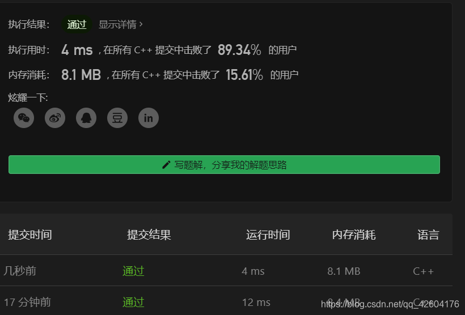Screen dimensions: 465x315
Task: Click the 运行时间 column header
Action: tap(268, 235)
